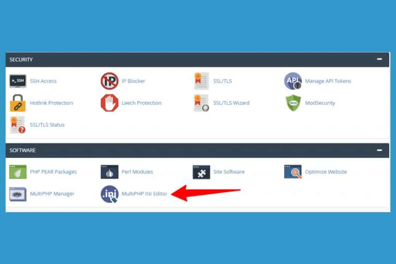Click the IP Blocker icon
The image size is (396, 264).
109,81
